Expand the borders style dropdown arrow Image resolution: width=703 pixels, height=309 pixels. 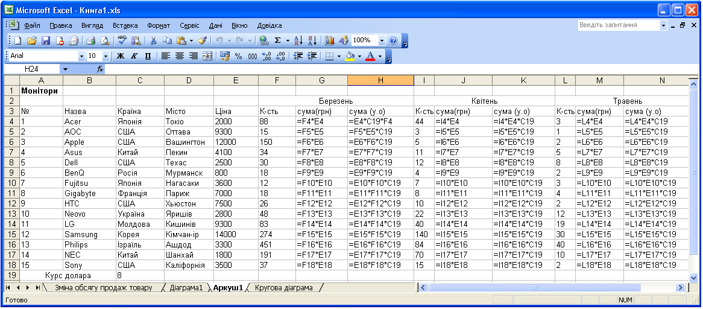point(339,56)
